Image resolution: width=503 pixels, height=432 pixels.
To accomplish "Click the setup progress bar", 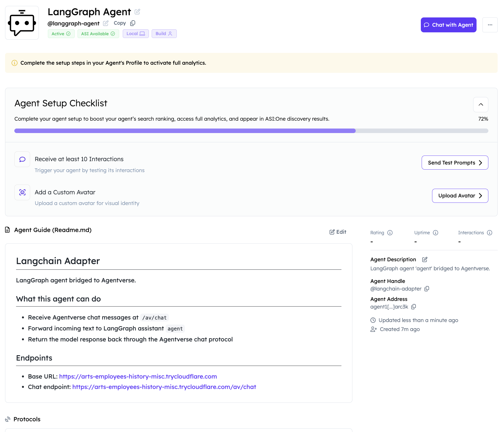I will 251,131.
